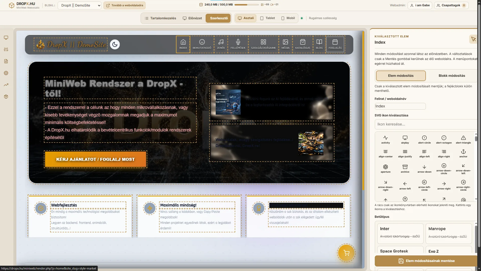The image size is (481, 271).
Task: Click KÉRJ AJÁNLATOT / FOGLALJ MOST button
Action: [95, 159]
